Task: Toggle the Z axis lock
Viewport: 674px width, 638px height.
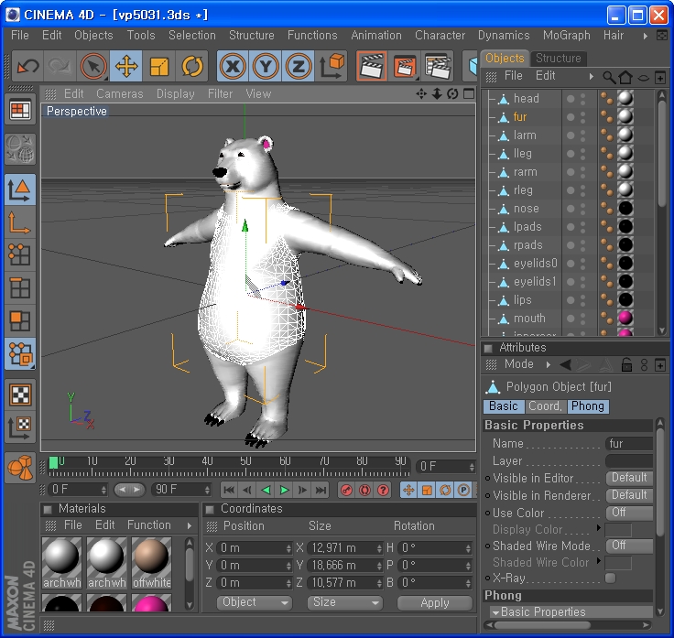Action: point(298,66)
